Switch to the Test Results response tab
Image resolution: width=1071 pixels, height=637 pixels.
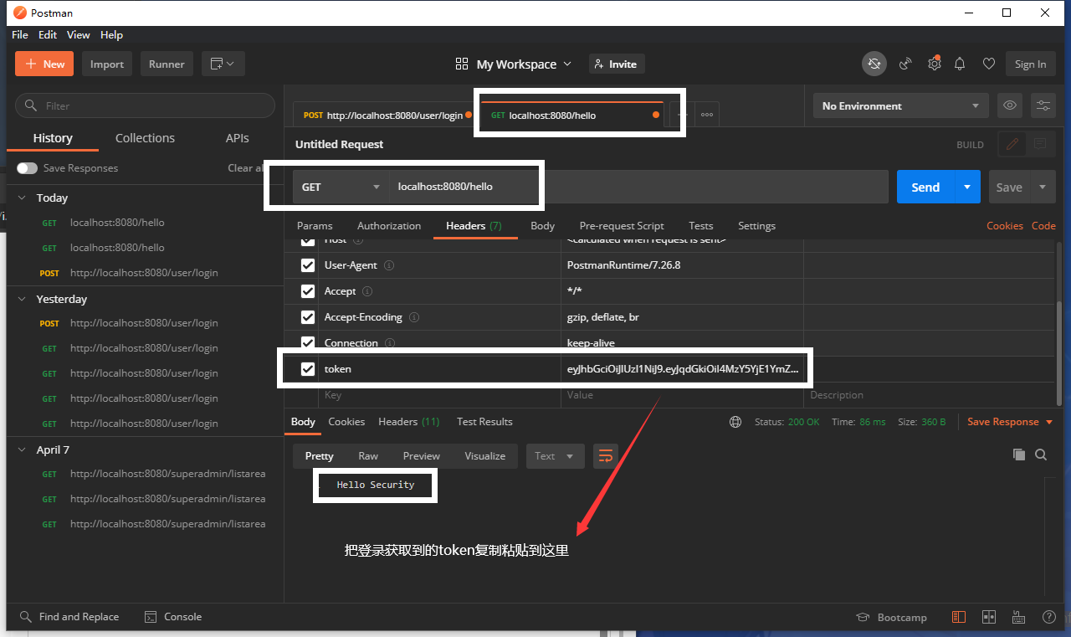[484, 422]
